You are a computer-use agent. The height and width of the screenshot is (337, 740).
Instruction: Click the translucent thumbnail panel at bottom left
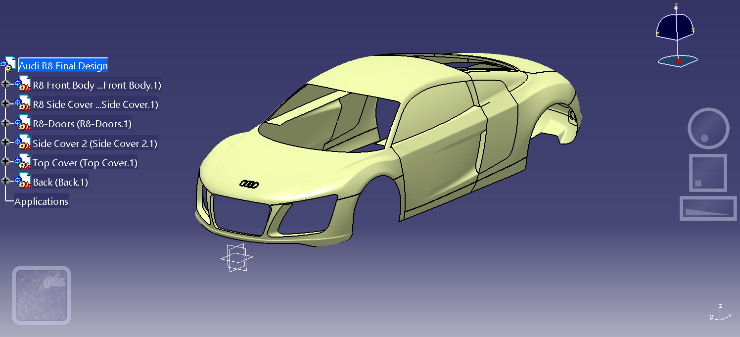tap(42, 295)
